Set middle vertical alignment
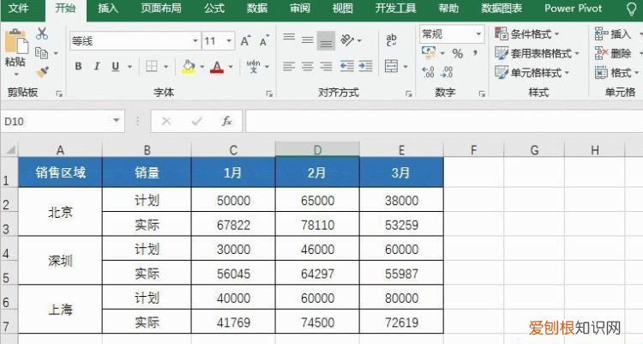The image size is (643, 344). (x=308, y=39)
